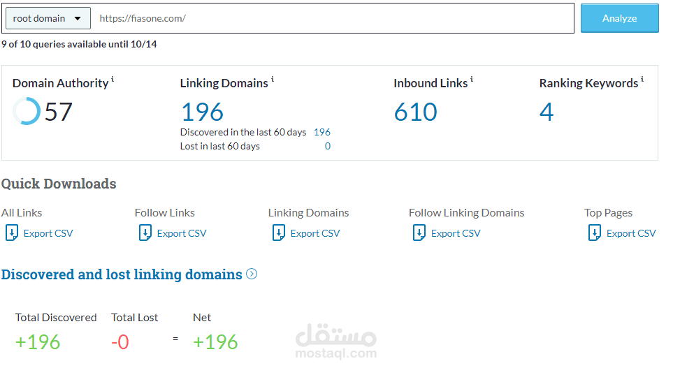Click the Total Discovered value +196
673x368 pixels.
(x=38, y=342)
